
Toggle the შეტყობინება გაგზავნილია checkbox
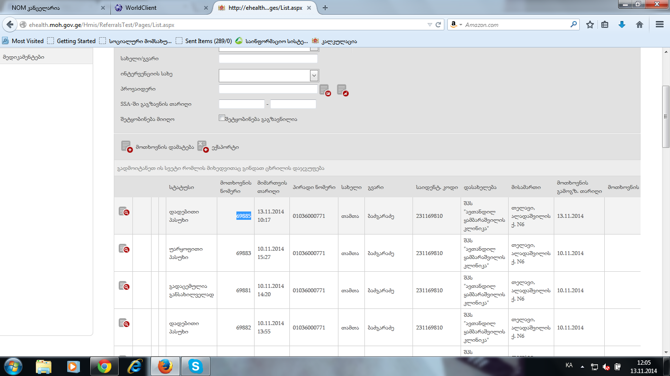click(222, 118)
